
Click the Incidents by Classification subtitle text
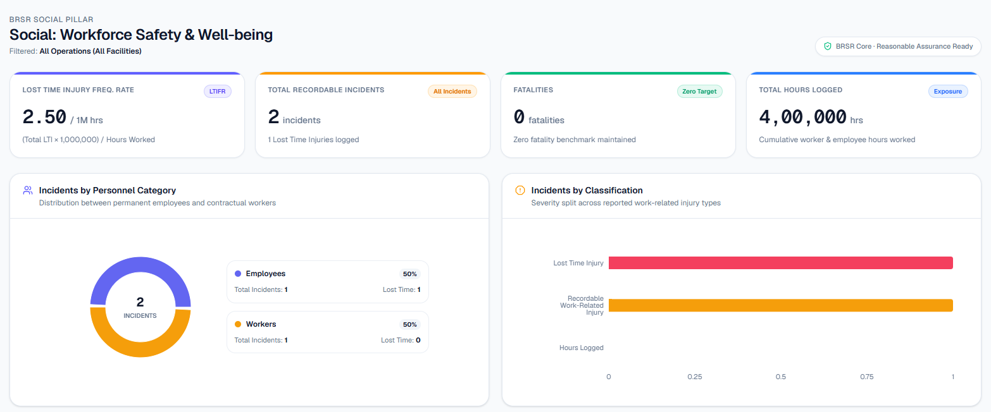(x=626, y=203)
